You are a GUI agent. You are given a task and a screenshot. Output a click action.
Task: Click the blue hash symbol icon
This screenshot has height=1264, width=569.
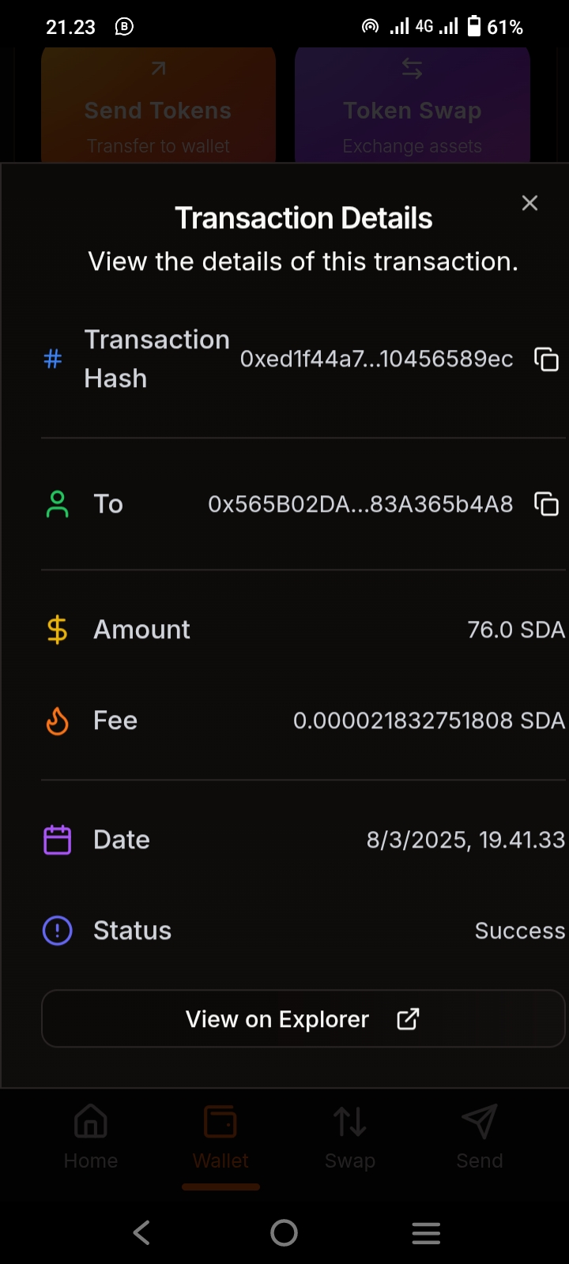[53, 359]
